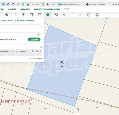Open the distance measuring tool
Image resolution: width=119 pixels, height=115 pixels.
tap(56, 15)
